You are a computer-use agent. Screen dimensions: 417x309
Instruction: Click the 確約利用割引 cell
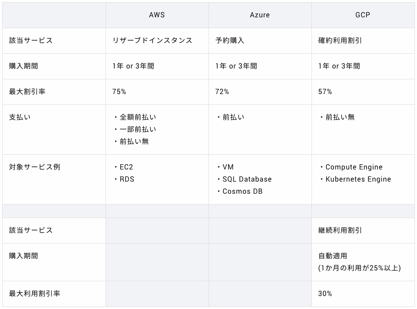[340, 40]
